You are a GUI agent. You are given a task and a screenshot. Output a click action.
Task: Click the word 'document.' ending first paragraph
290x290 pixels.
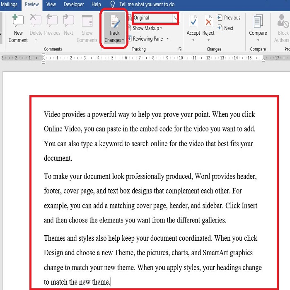[58, 158]
